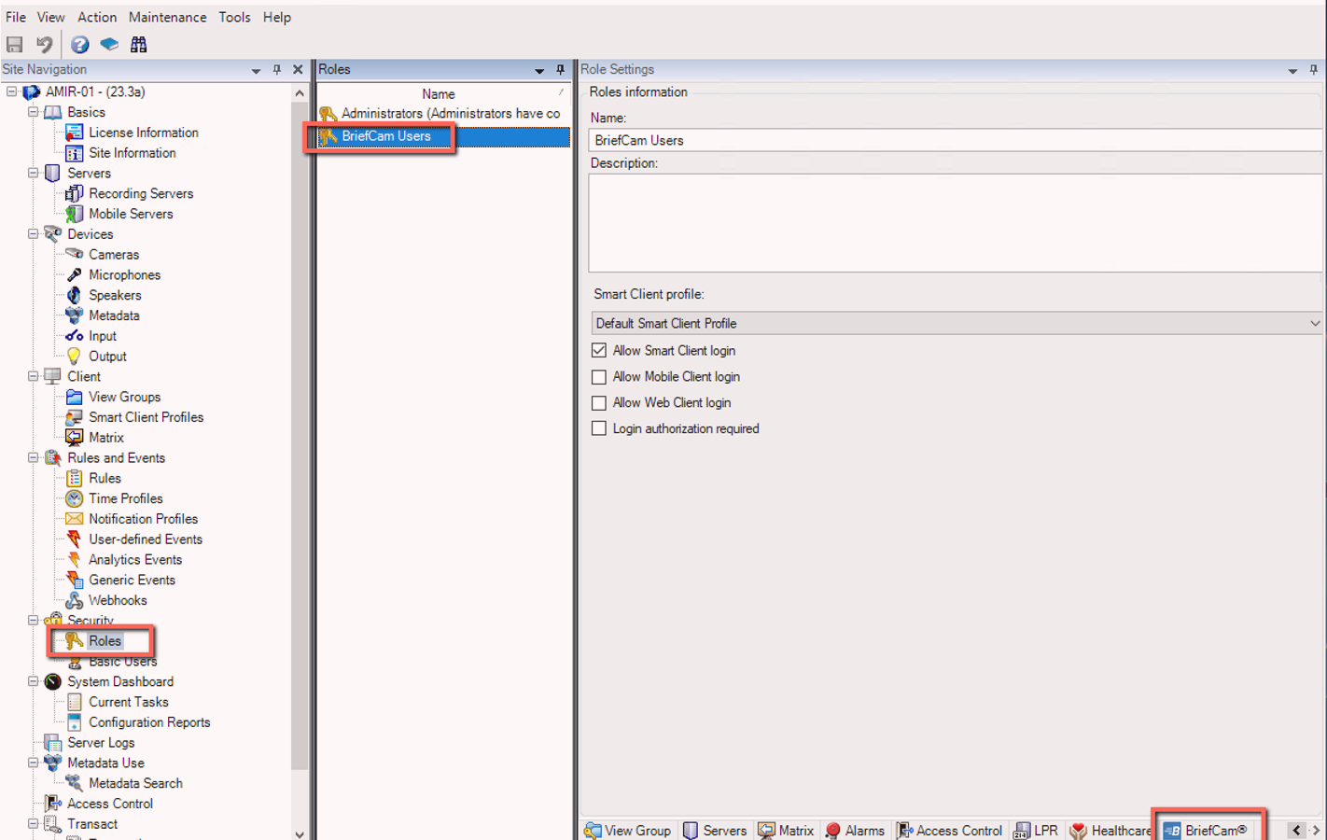Select the Administrators role row
Image resolution: width=1327 pixels, height=840 pixels.
coord(443,114)
